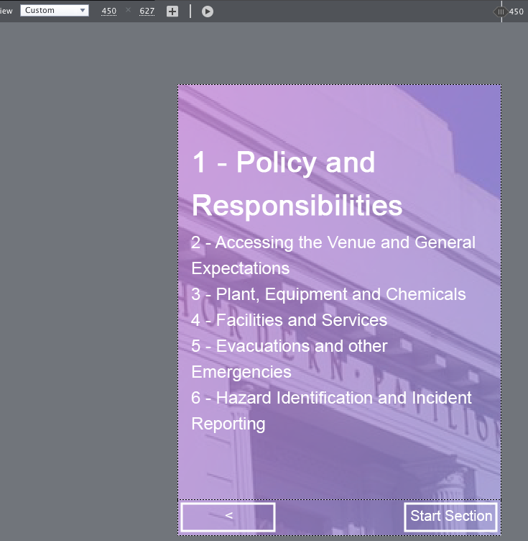Click the footer bar between navigation buttons
Screen dimensions: 528x541
tap(339, 517)
